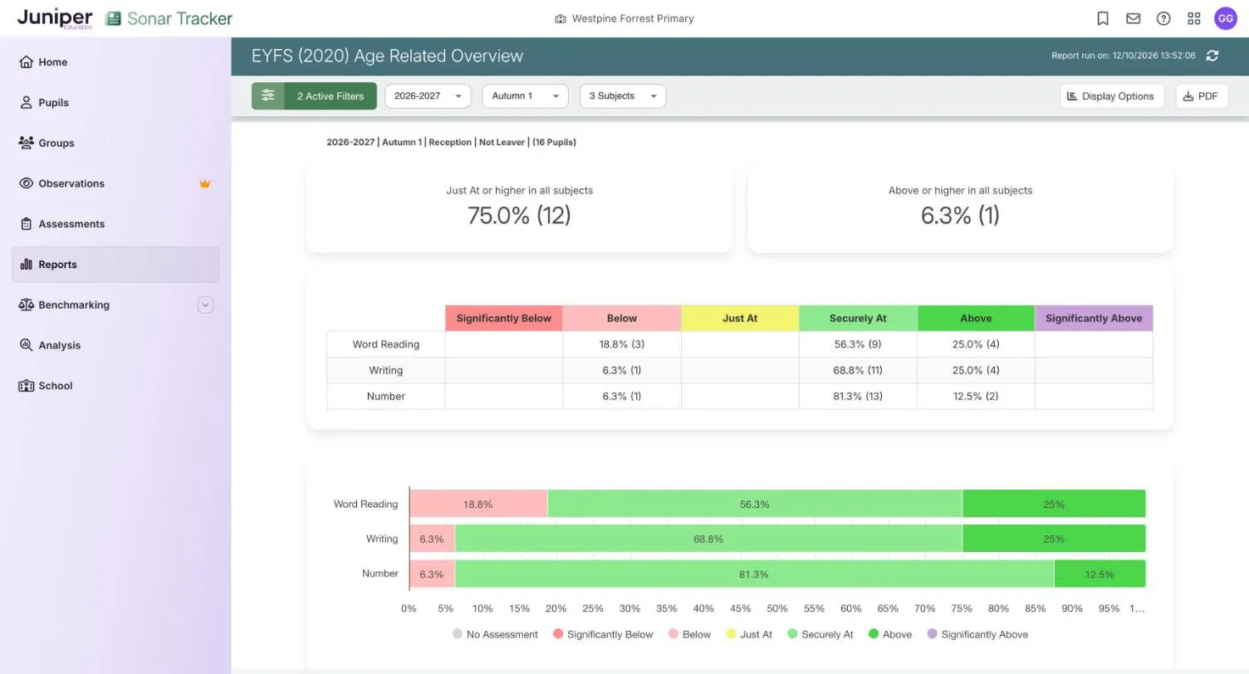The height and width of the screenshot is (674, 1249).
Task: Open School in the sidebar
Action: click(x=115, y=386)
